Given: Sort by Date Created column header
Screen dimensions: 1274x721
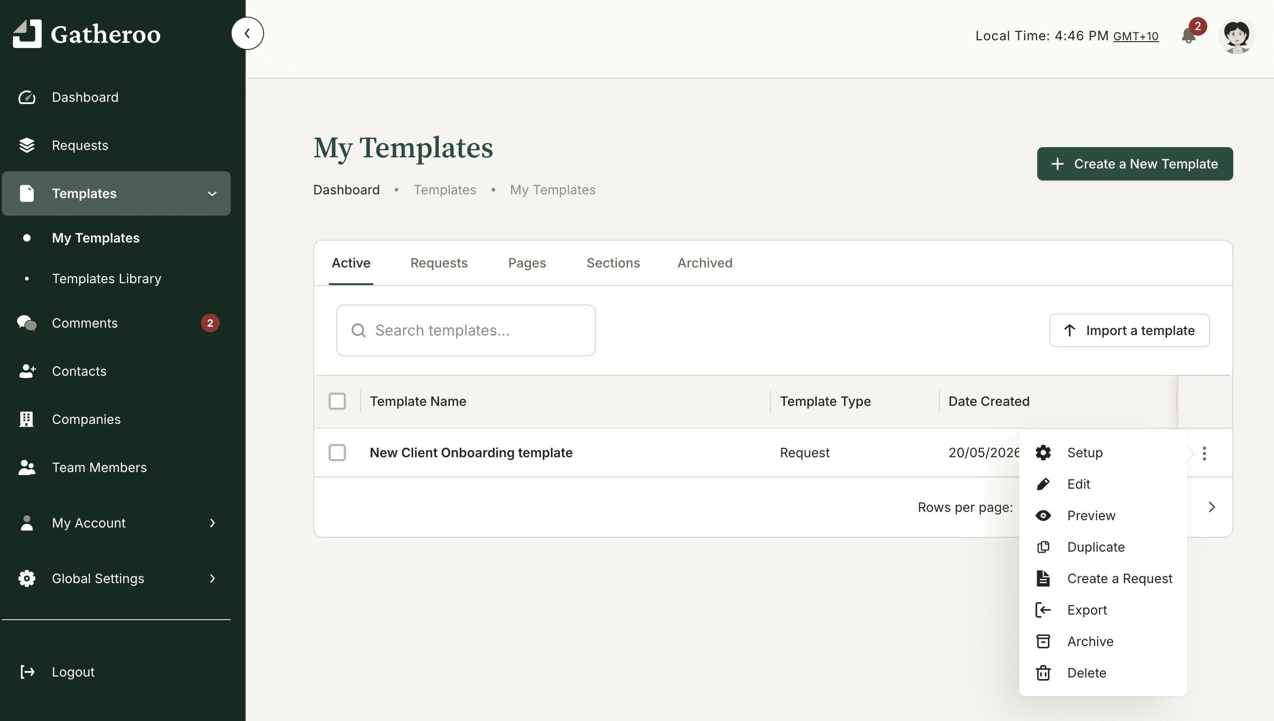Looking at the screenshot, I should point(989,401).
